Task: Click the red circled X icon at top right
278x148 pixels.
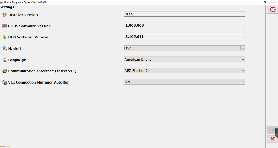Action: point(273,10)
